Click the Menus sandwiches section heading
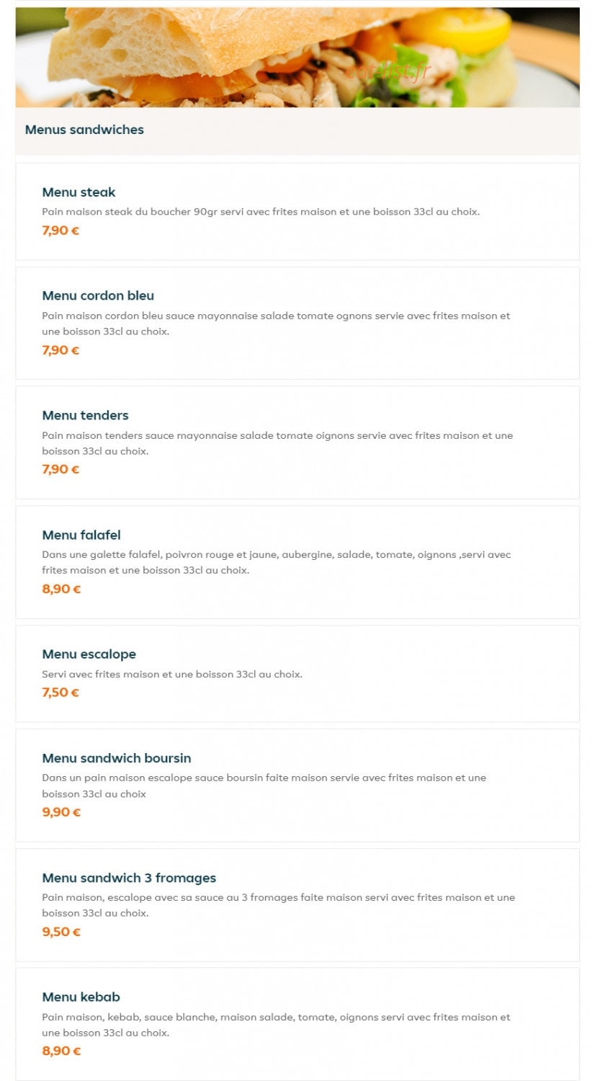This screenshot has height=1081, width=592. point(84,130)
